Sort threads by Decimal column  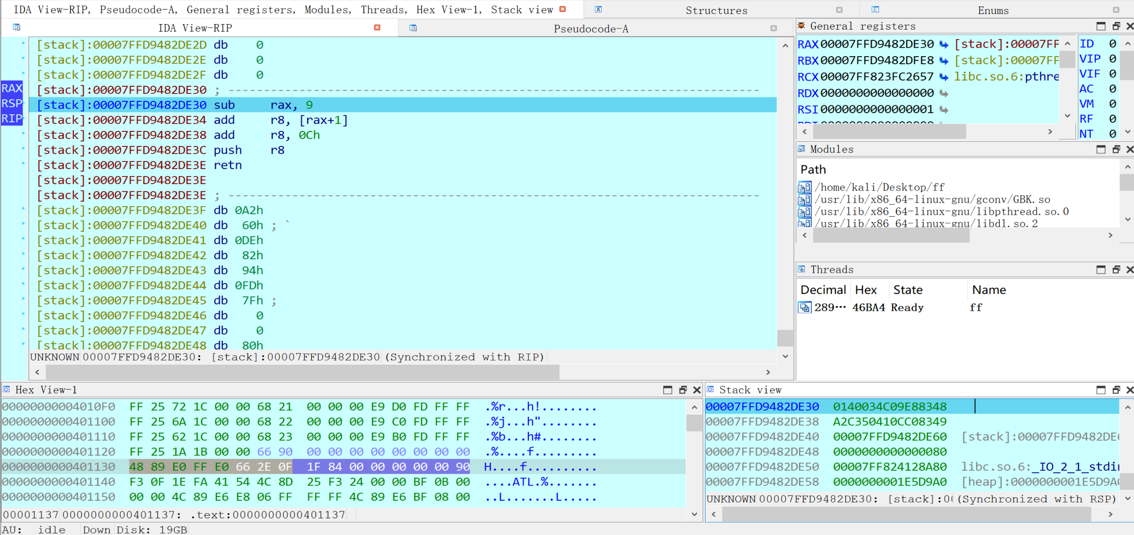[823, 290]
